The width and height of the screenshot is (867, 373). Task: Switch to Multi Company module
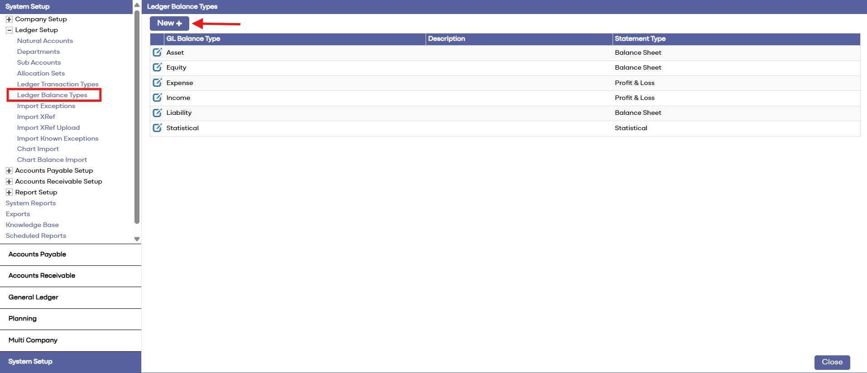point(71,340)
